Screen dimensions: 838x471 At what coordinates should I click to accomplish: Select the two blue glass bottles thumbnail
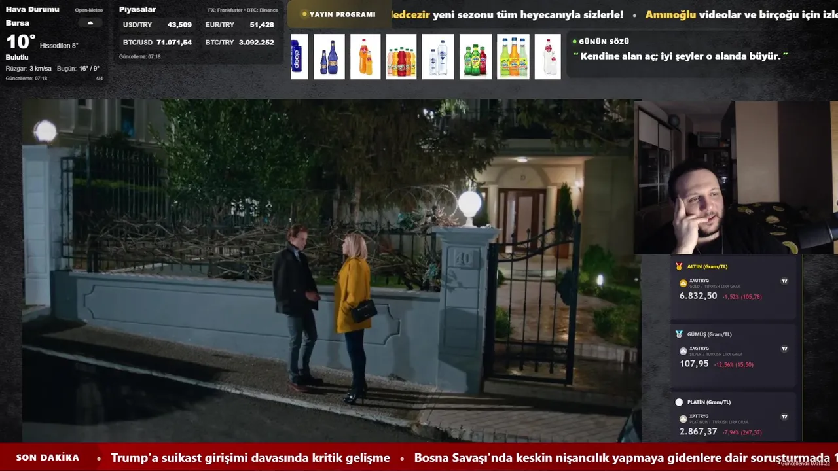tap(329, 57)
